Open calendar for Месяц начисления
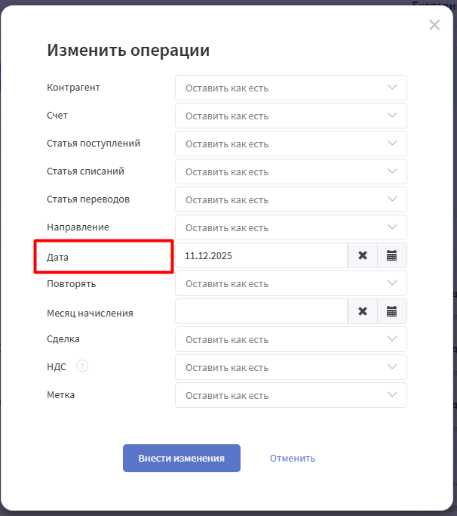457x516 pixels. click(x=392, y=311)
